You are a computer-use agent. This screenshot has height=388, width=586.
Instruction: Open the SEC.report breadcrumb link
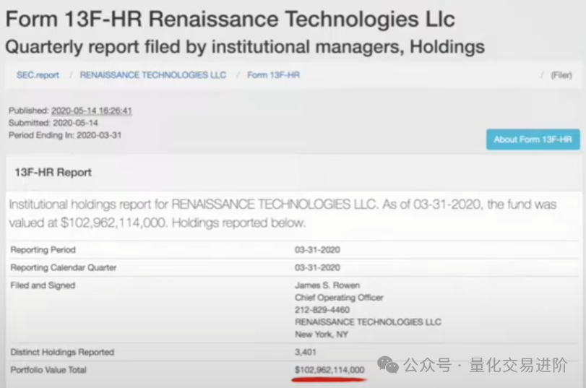(x=38, y=75)
